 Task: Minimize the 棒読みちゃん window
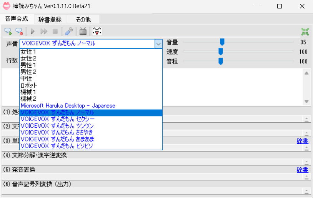257,6
